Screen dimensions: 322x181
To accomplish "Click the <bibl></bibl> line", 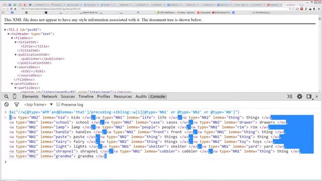I will 33,71.
